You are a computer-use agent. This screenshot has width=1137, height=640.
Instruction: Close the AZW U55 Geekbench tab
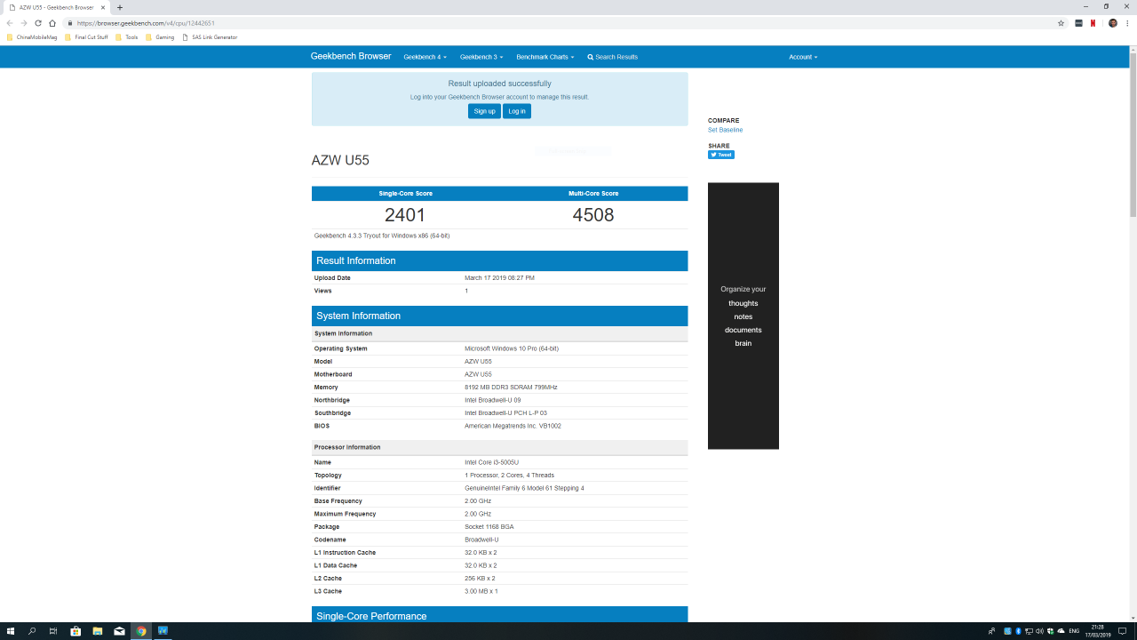point(105,7)
